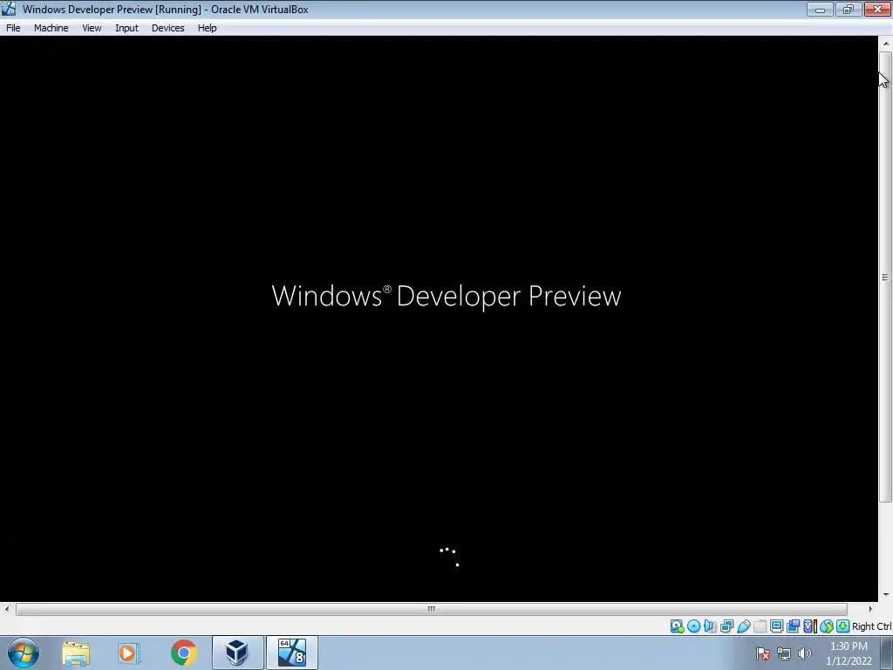Image resolution: width=893 pixels, height=670 pixels.
Task: Open Action Center flag tray icon
Action: point(763,653)
